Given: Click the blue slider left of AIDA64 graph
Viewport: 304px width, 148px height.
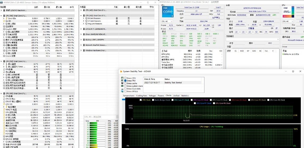Looking at the screenshot, I should tap(124, 99).
